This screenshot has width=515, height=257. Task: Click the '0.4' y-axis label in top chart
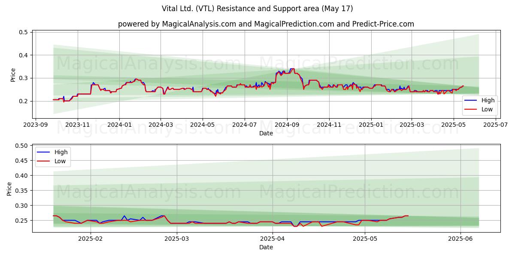click(24, 55)
